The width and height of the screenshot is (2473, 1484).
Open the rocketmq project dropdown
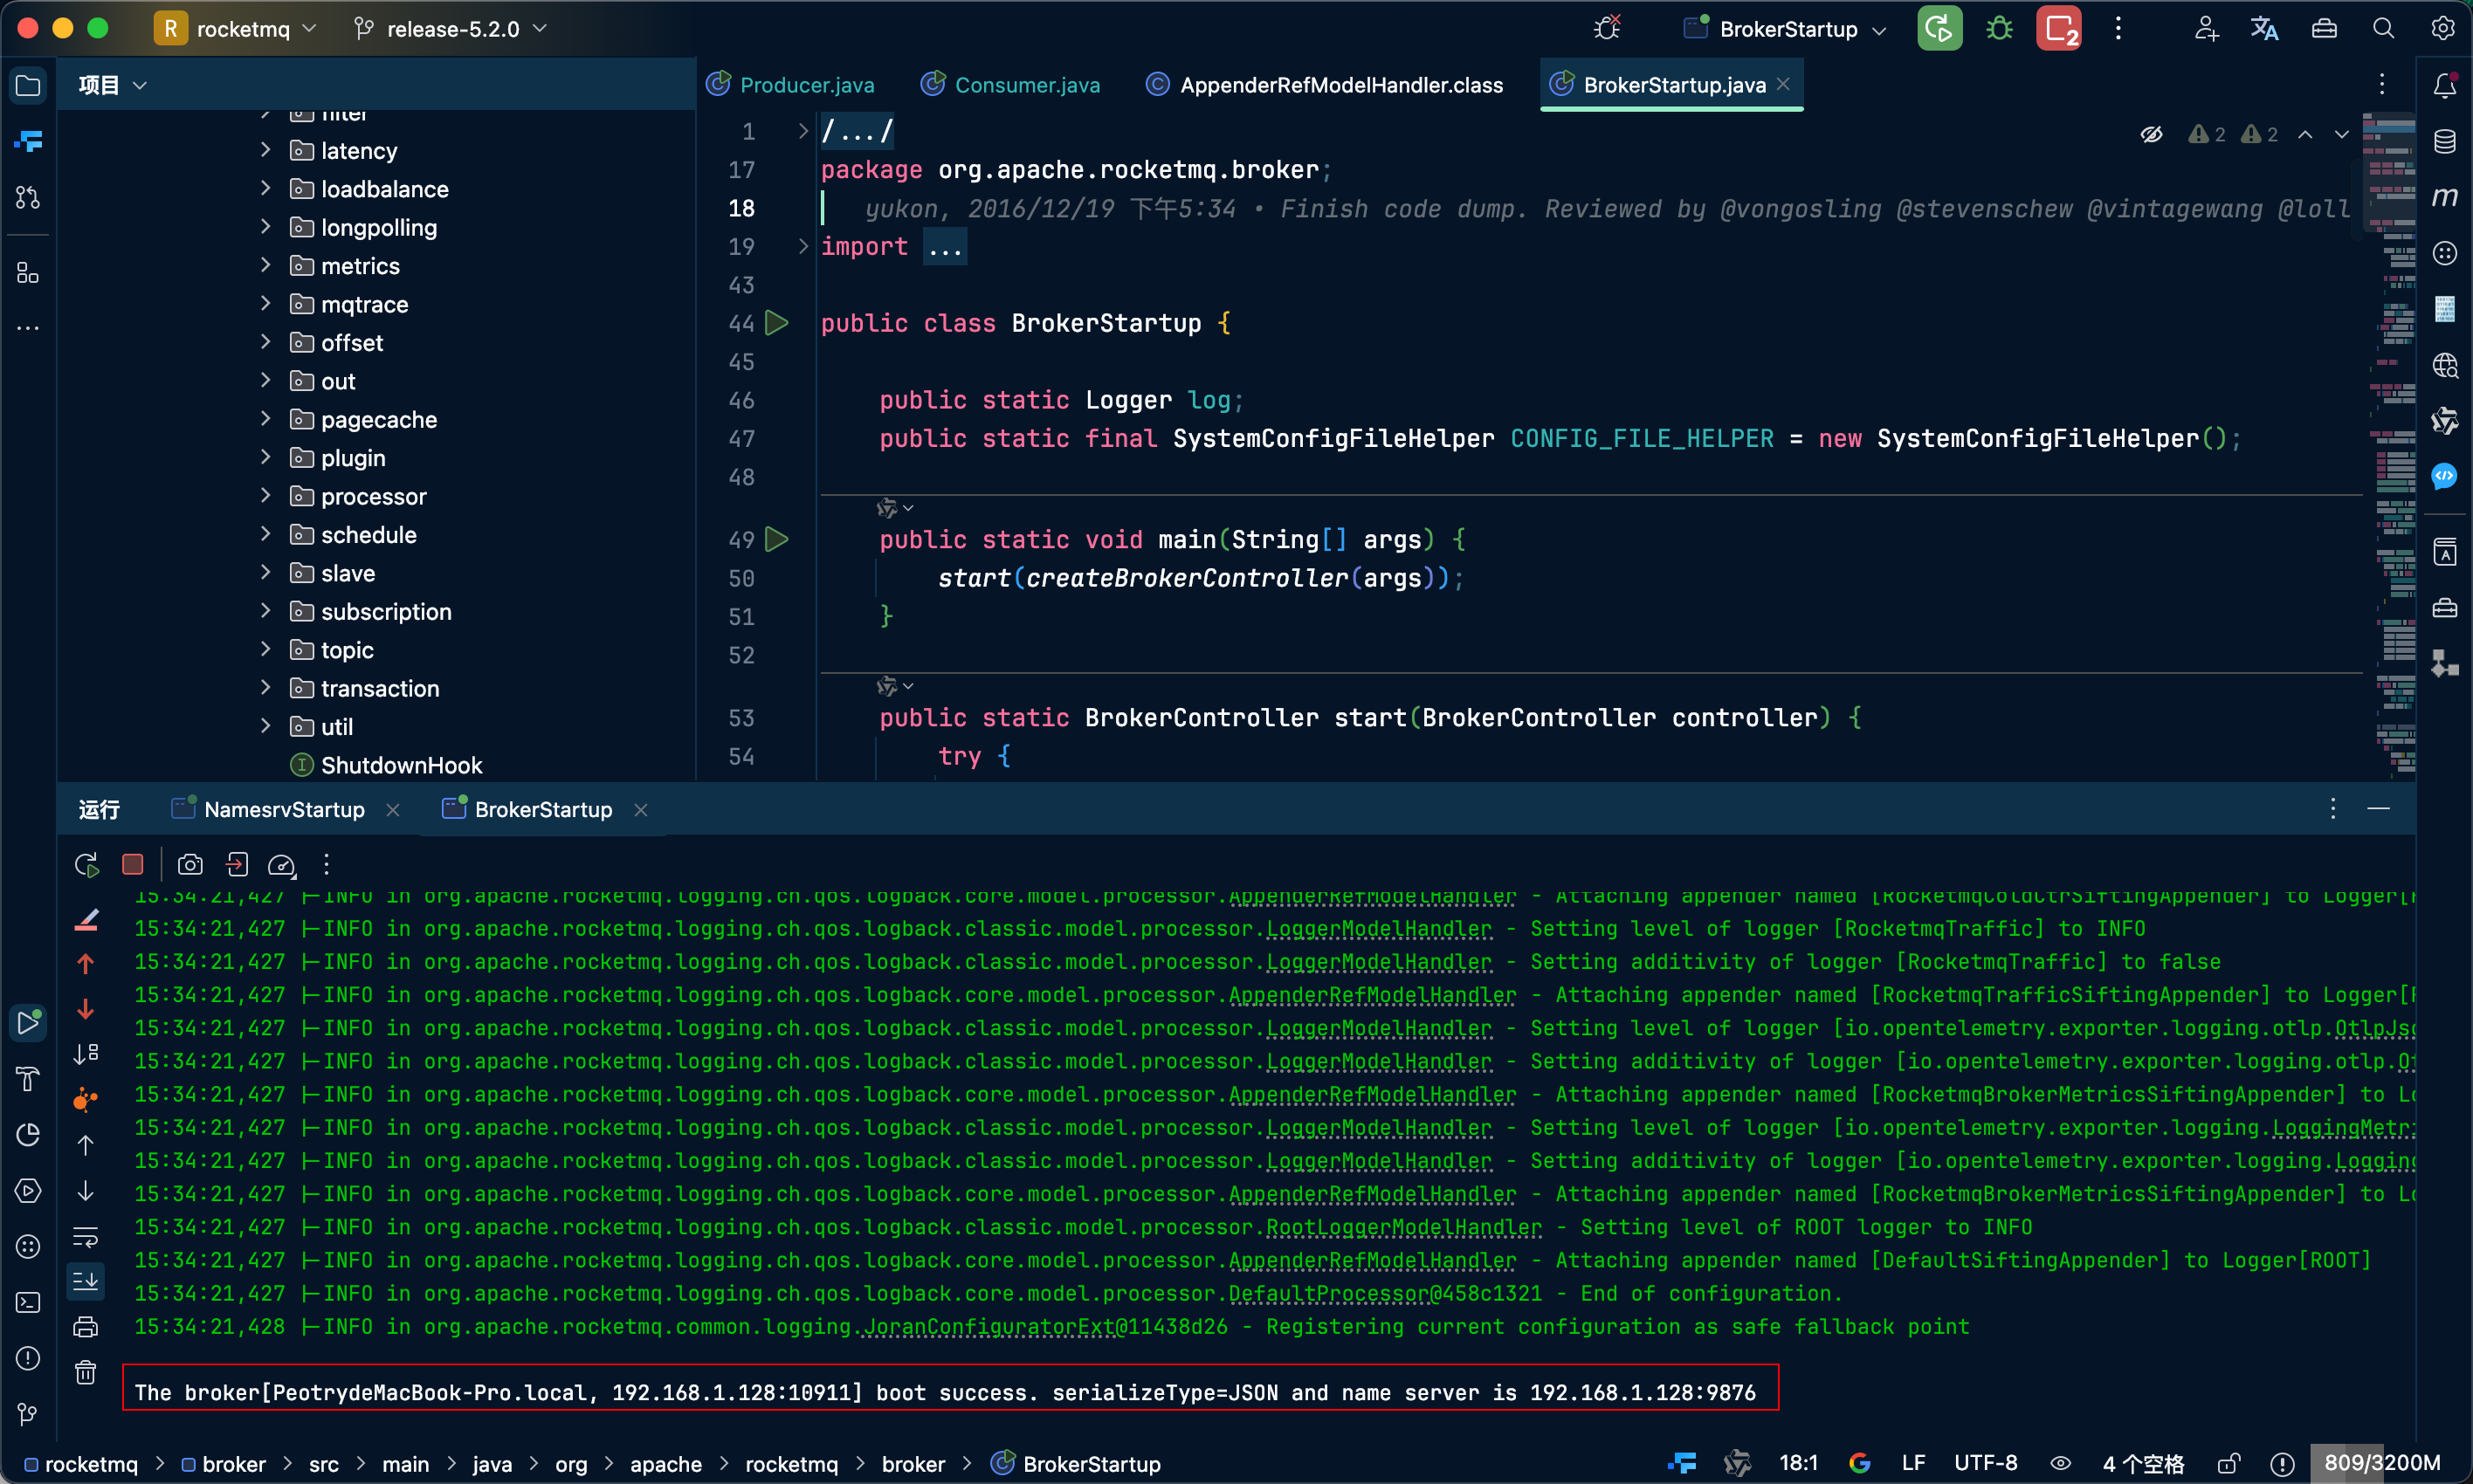click(x=236, y=29)
